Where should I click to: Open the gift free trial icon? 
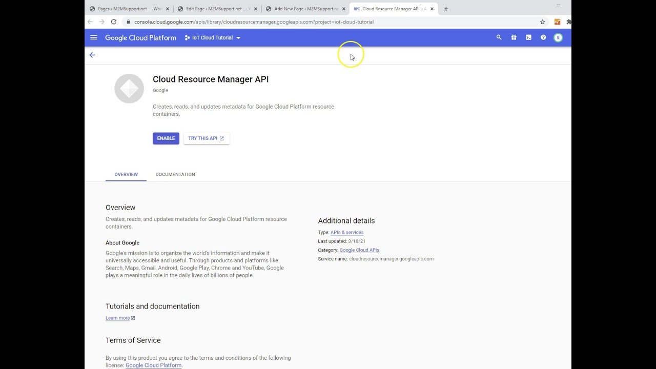click(x=514, y=37)
